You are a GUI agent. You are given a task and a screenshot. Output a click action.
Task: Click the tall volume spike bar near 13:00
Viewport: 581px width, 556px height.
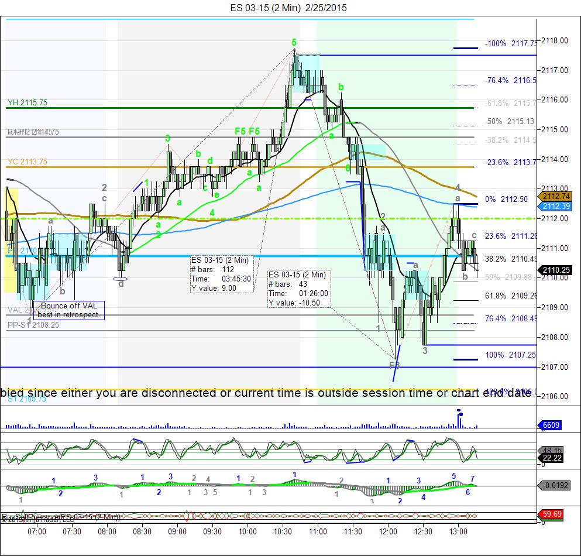[x=459, y=420]
